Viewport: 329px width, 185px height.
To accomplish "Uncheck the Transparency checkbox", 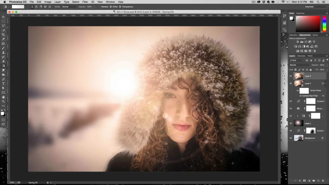I will pos(120,7).
